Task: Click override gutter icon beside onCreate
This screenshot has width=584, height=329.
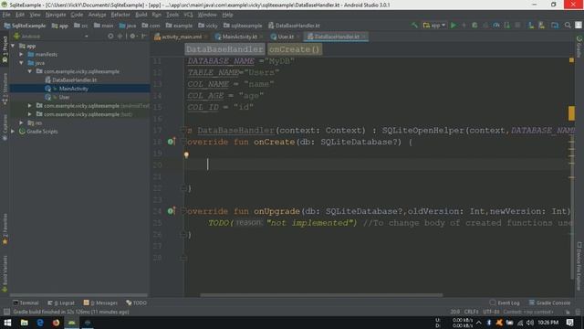Action: coord(171,142)
